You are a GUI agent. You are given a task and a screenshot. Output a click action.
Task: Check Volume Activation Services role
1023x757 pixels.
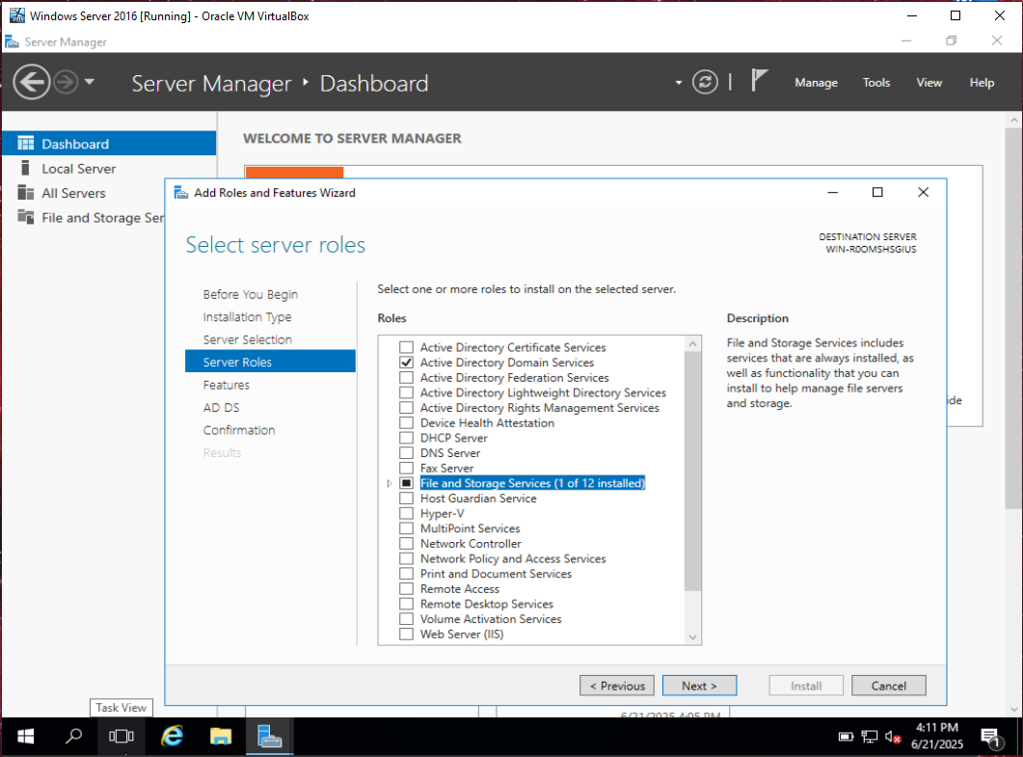pyautogui.click(x=407, y=619)
